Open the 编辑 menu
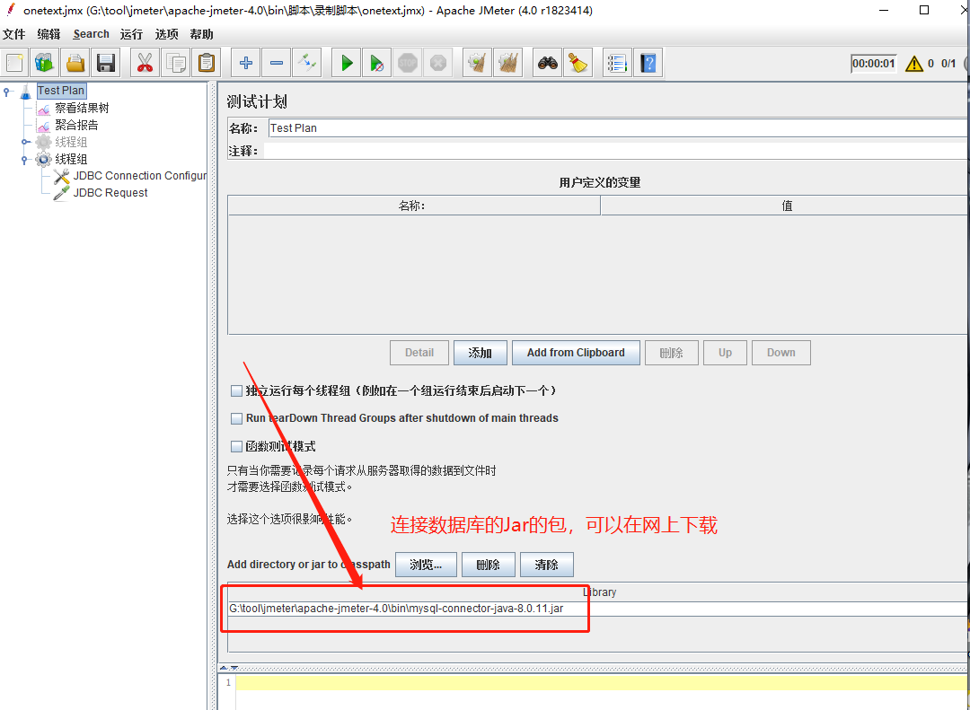The height and width of the screenshot is (710, 970). pyautogui.click(x=48, y=34)
